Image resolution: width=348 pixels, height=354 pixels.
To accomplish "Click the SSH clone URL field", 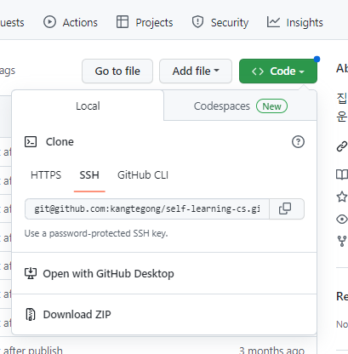I will tap(147, 208).
